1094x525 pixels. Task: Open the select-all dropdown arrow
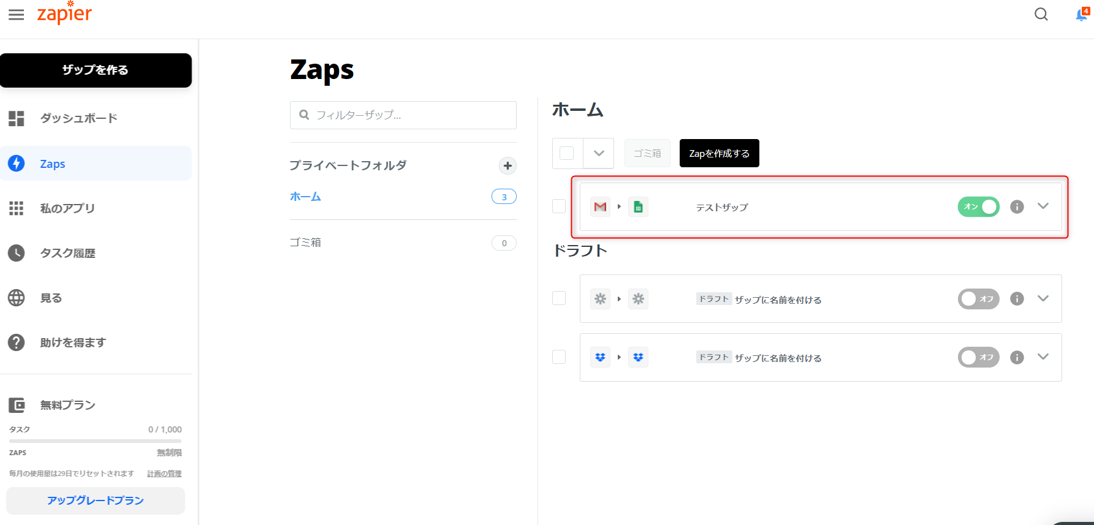click(599, 153)
